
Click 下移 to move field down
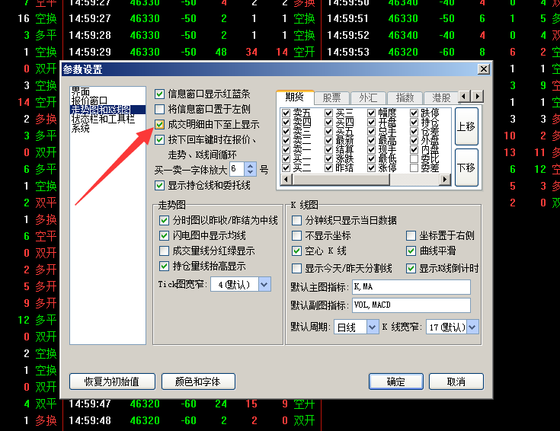pyautogui.click(x=466, y=168)
